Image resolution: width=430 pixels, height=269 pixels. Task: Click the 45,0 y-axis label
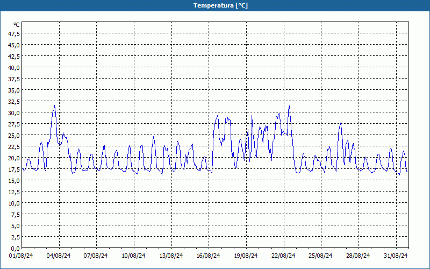15,45
